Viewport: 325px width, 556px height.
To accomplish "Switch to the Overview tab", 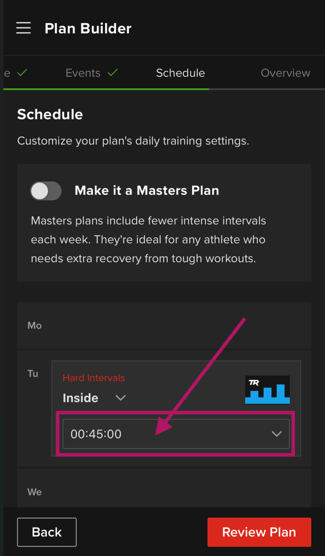I will coord(286,73).
